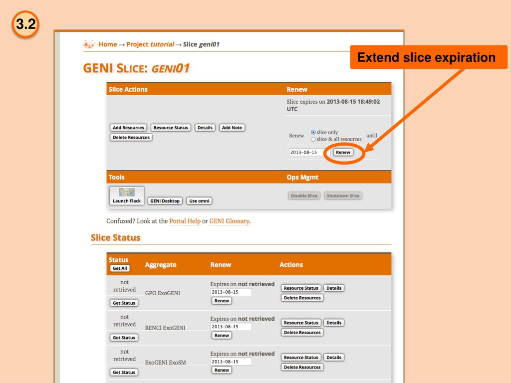Click Delete Resources in Slice Actions

[131, 138]
